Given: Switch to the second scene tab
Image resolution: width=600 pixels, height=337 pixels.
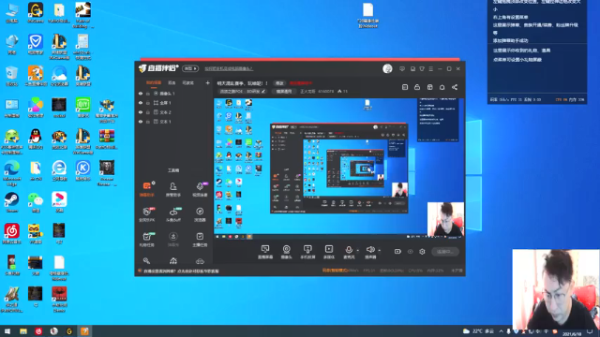Looking at the screenshot, I should pos(172,83).
